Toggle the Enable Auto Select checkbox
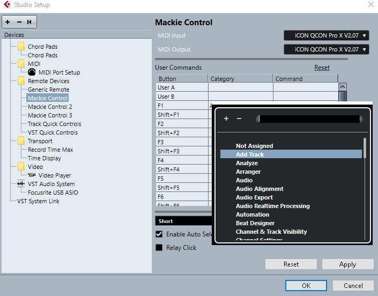Image resolution: width=378 pixels, height=296 pixels. click(159, 234)
